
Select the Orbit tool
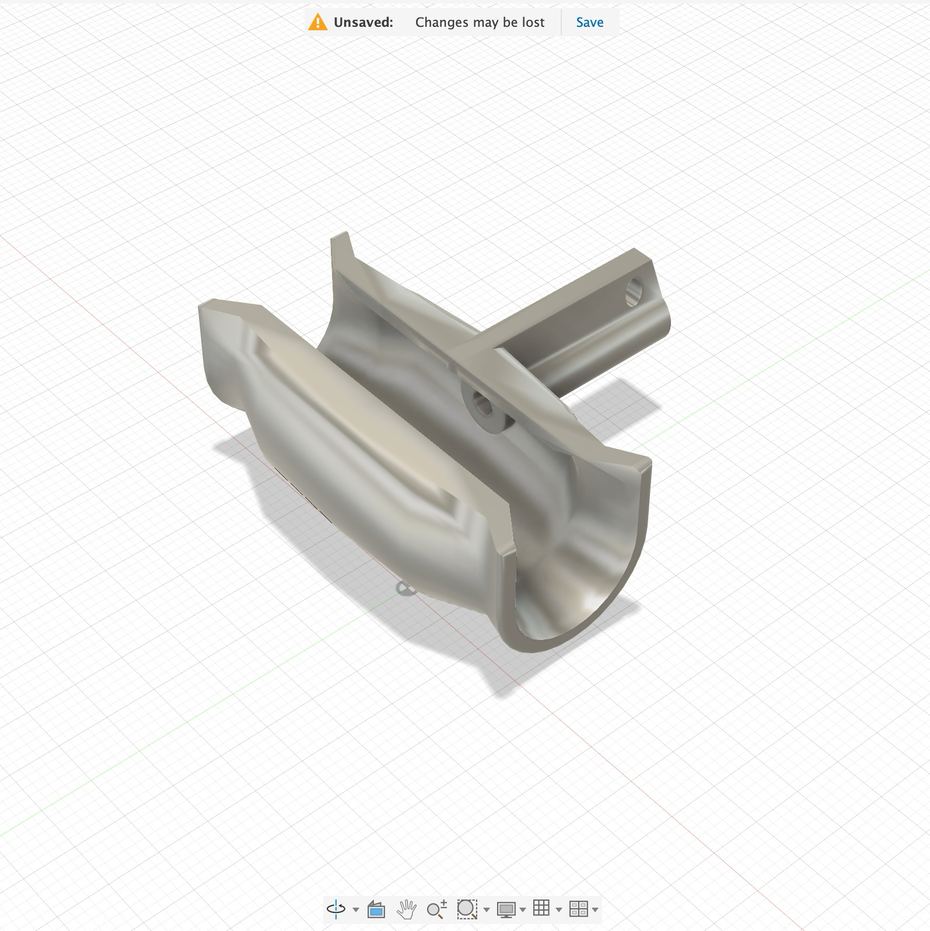(336, 909)
